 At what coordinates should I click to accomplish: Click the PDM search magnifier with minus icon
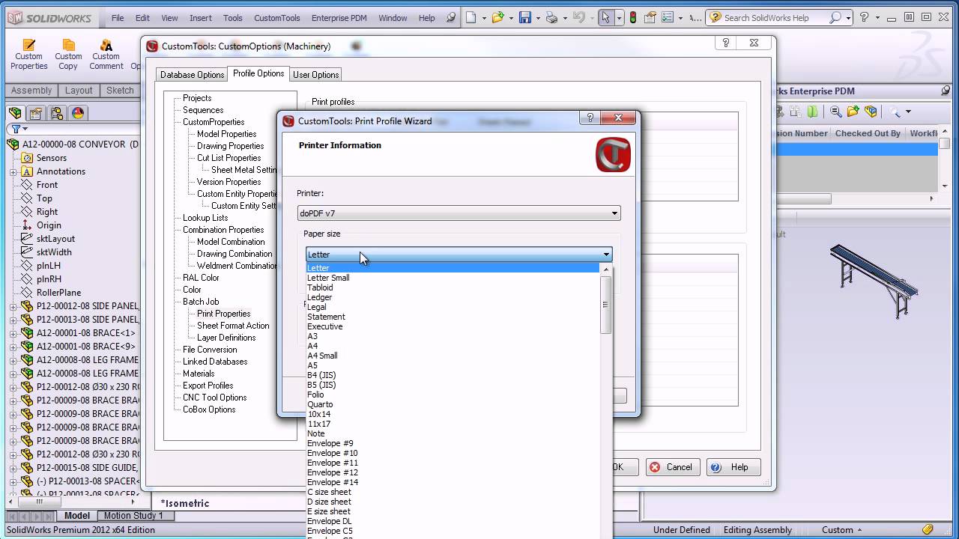click(835, 112)
